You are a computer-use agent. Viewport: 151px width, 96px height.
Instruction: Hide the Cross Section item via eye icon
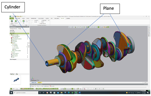(x=28, y=48)
